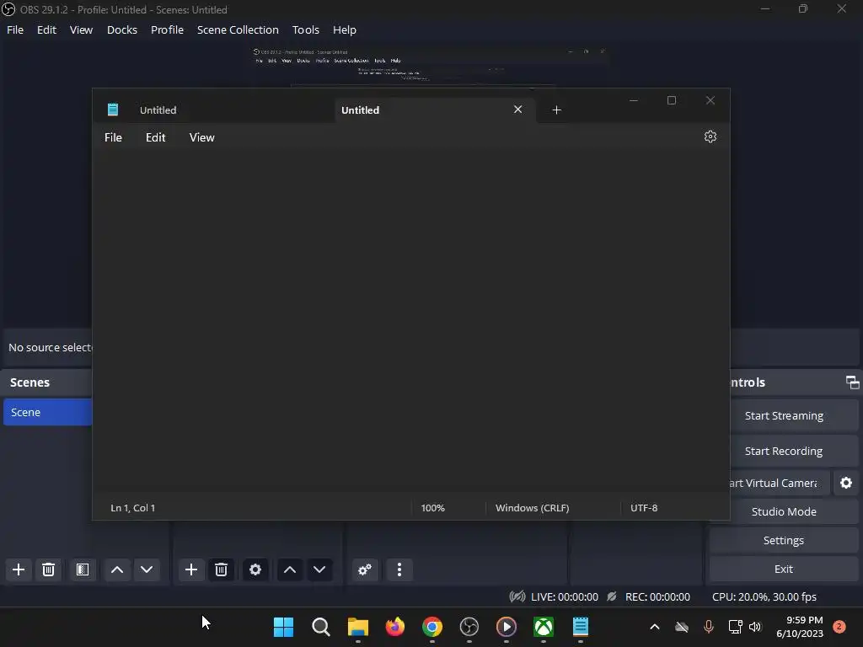Open the Xbox app from taskbar
Viewport: 863px width, 647px height.
coord(544,627)
